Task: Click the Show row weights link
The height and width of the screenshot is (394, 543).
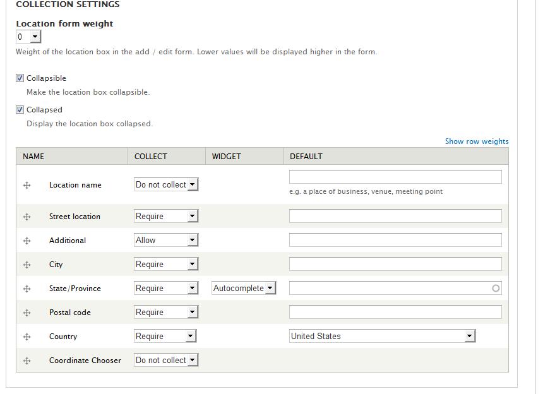Action: coord(476,141)
